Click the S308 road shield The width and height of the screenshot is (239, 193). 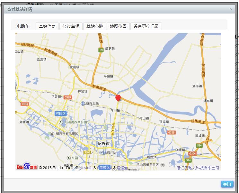[x=87, y=152]
